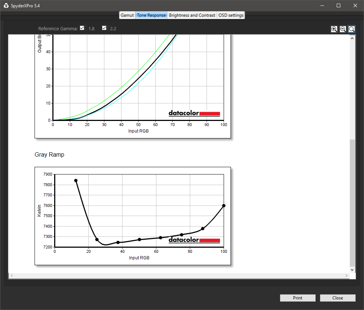
Task: Click the Close button
Action: (x=337, y=298)
